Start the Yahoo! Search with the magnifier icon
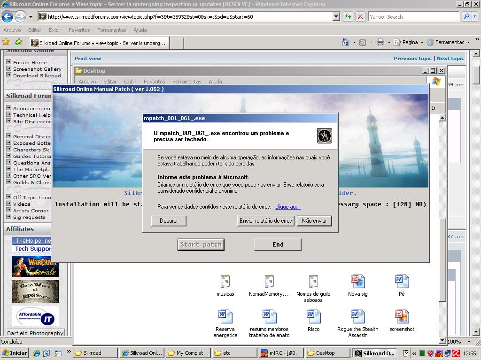This screenshot has height=360, width=481. click(x=467, y=16)
